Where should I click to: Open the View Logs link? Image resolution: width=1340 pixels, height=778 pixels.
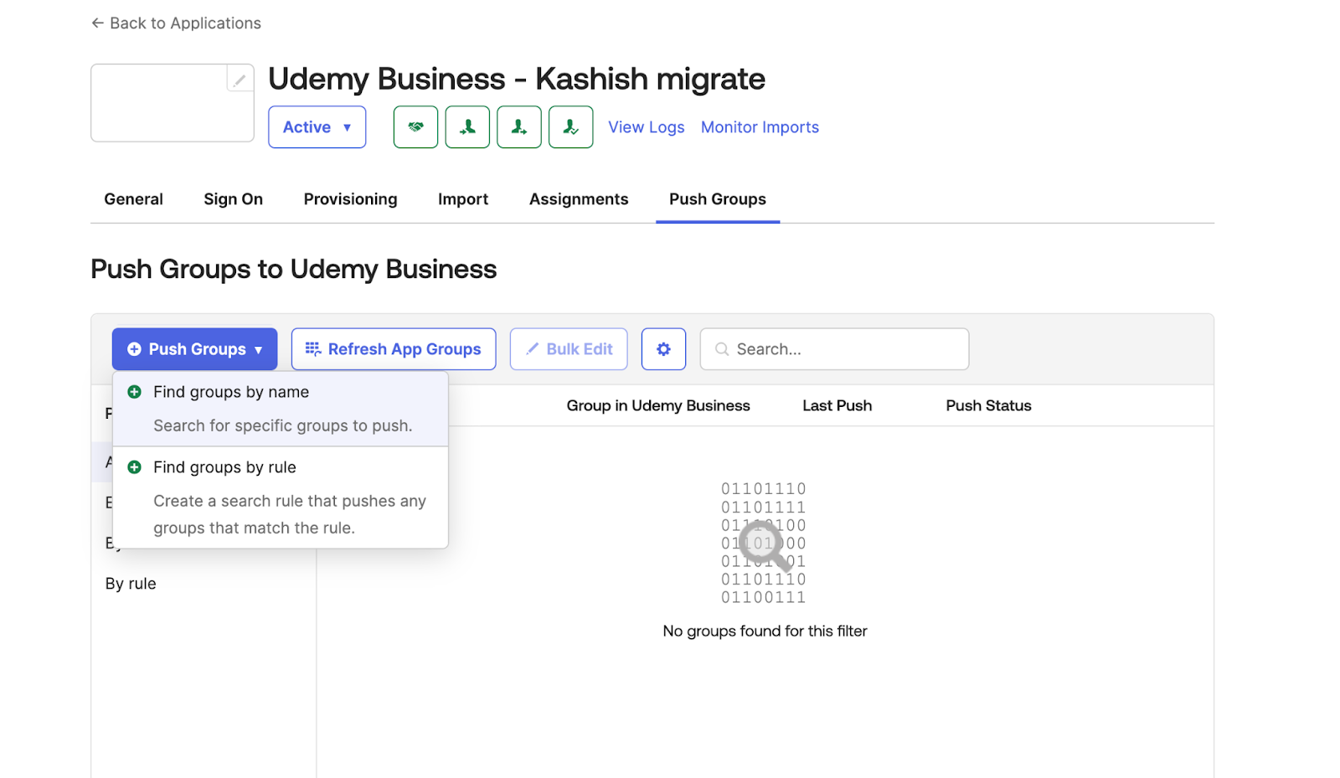646,127
